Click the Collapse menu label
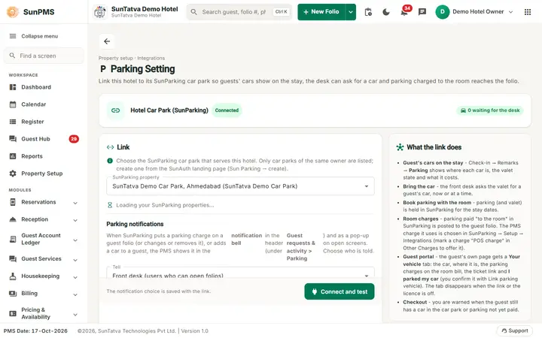The width and height of the screenshot is (542, 338). pos(40,36)
